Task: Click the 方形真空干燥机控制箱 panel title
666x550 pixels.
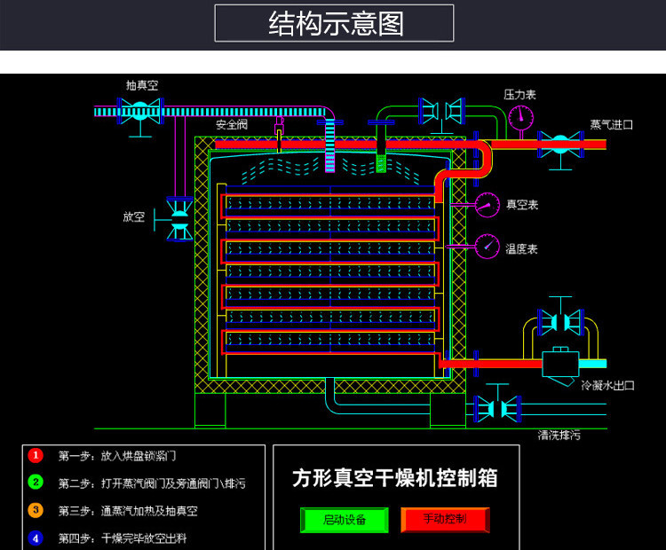Action: (x=395, y=478)
